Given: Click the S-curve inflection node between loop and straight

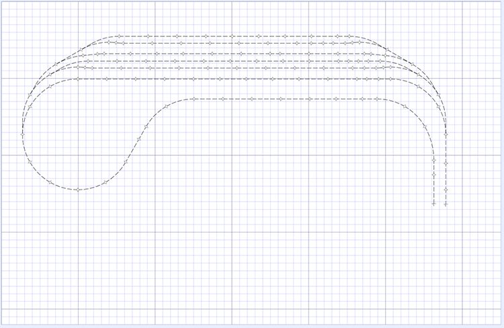Looking at the screenshot, I should pyautogui.click(x=138, y=139).
